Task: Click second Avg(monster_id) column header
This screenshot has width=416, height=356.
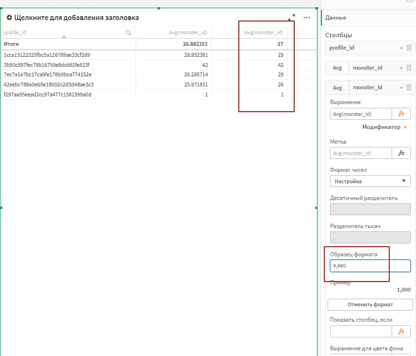Action: coord(264,32)
